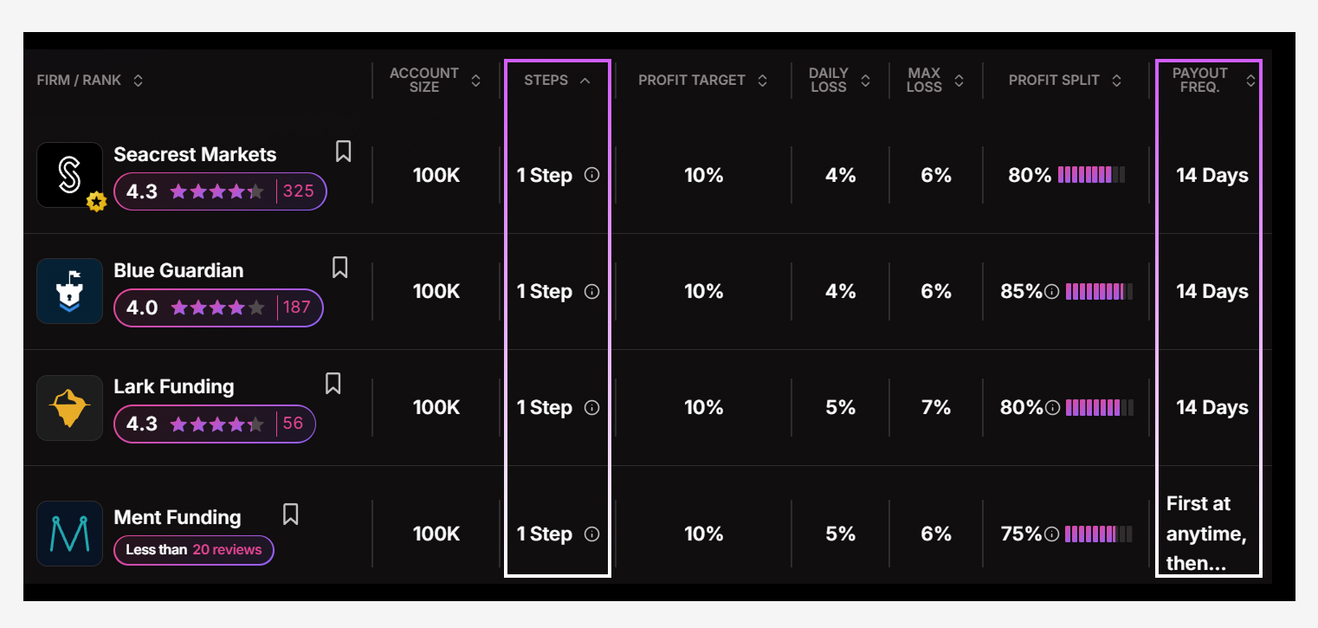Image resolution: width=1318 pixels, height=628 pixels.
Task: Select the Seacrest Markets firm logo
Action: (x=69, y=174)
